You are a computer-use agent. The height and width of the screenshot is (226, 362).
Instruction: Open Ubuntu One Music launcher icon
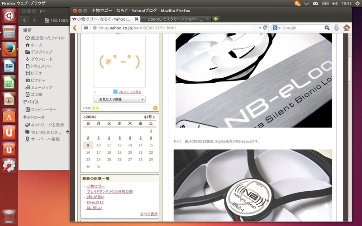9,149
